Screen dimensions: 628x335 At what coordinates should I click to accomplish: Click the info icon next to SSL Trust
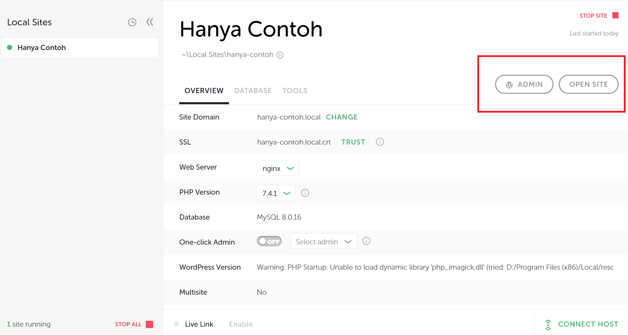point(380,142)
